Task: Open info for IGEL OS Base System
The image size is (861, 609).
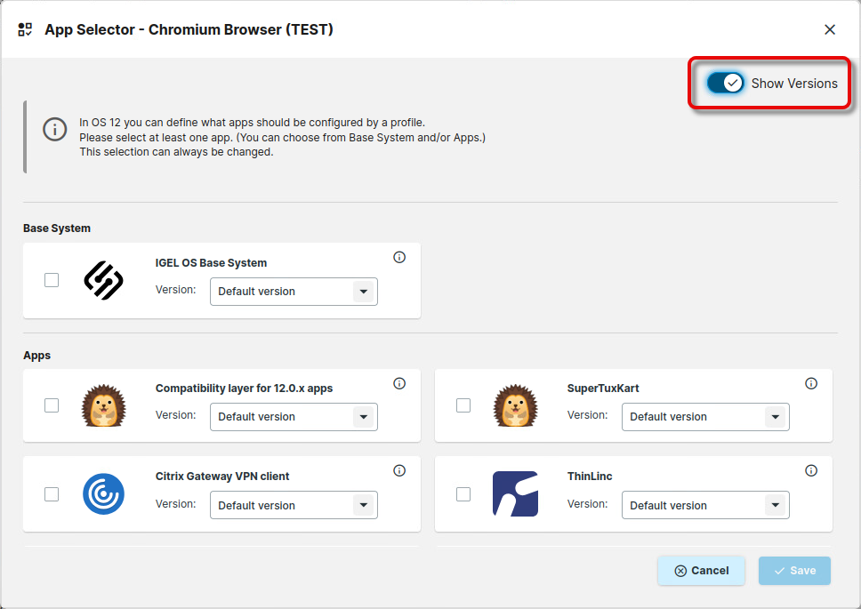Action: pyautogui.click(x=399, y=258)
